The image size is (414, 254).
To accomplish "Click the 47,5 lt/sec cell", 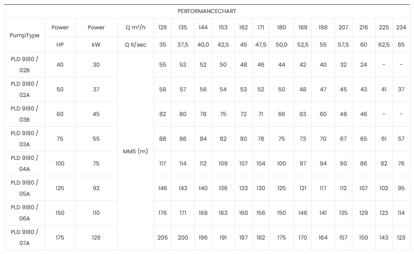I will (x=261, y=45).
